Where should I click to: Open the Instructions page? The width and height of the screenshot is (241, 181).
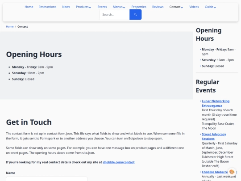[48, 7]
